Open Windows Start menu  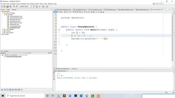[x=3, y=96]
